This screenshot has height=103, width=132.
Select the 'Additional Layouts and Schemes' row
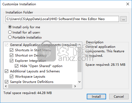[35, 71]
